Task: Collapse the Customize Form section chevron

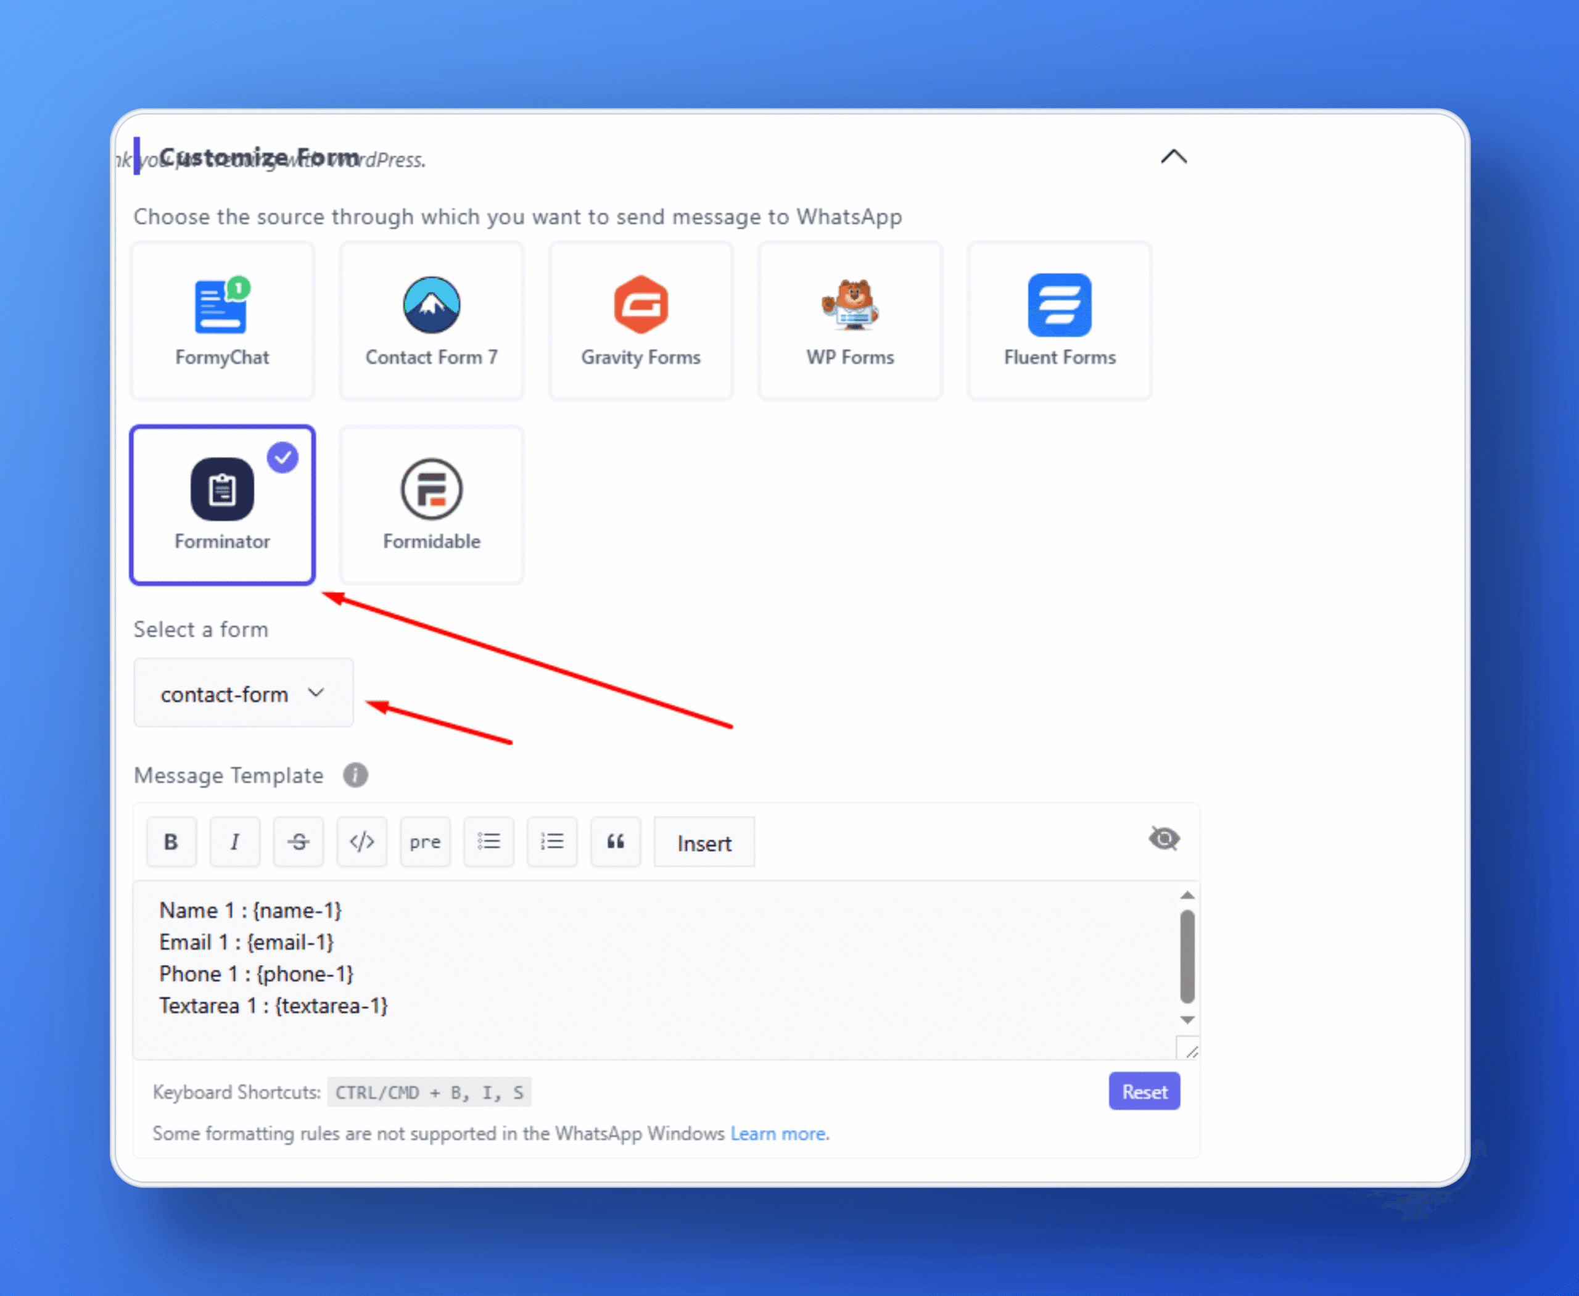Action: 1174,157
